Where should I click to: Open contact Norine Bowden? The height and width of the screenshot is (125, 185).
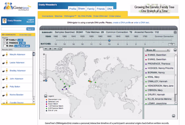(17, 95)
